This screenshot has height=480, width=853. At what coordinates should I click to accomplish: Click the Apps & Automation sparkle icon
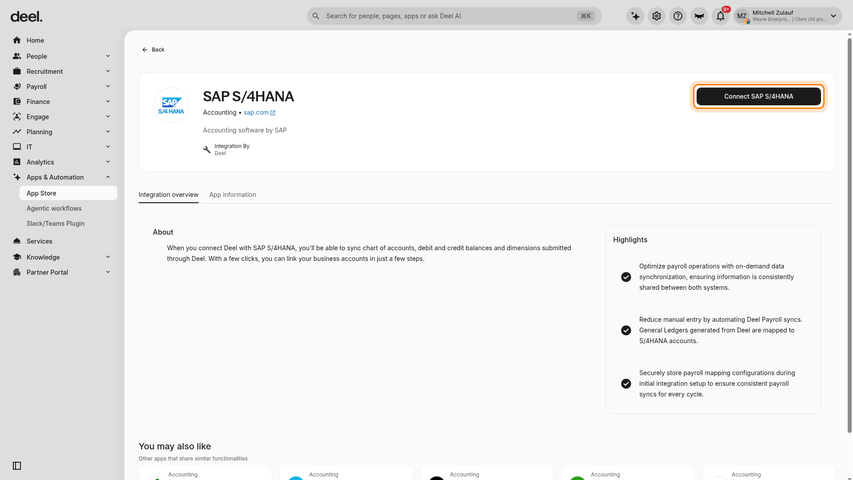pyautogui.click(x=17, y=177)
